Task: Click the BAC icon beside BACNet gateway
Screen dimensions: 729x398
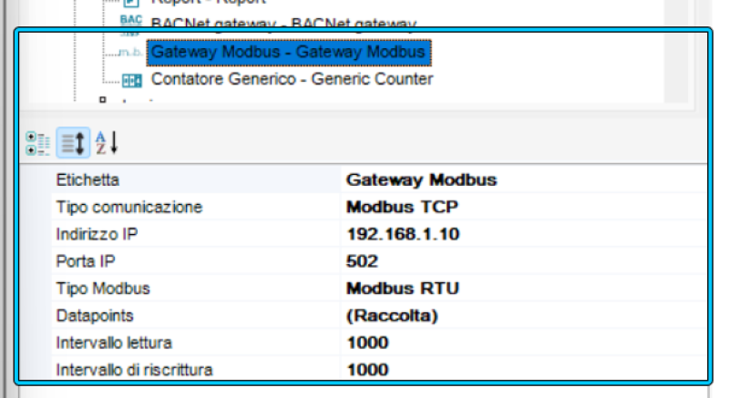Action: (131, 25)
